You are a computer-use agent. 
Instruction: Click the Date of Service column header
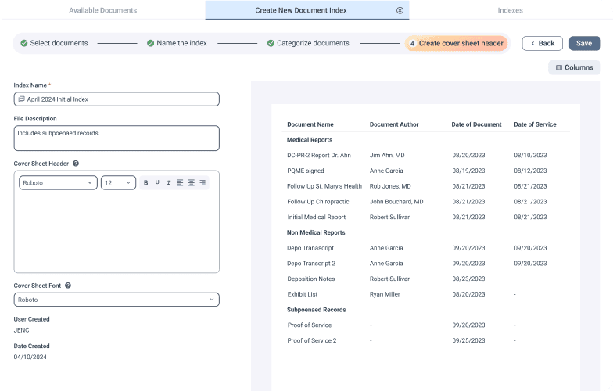(535, 124)
